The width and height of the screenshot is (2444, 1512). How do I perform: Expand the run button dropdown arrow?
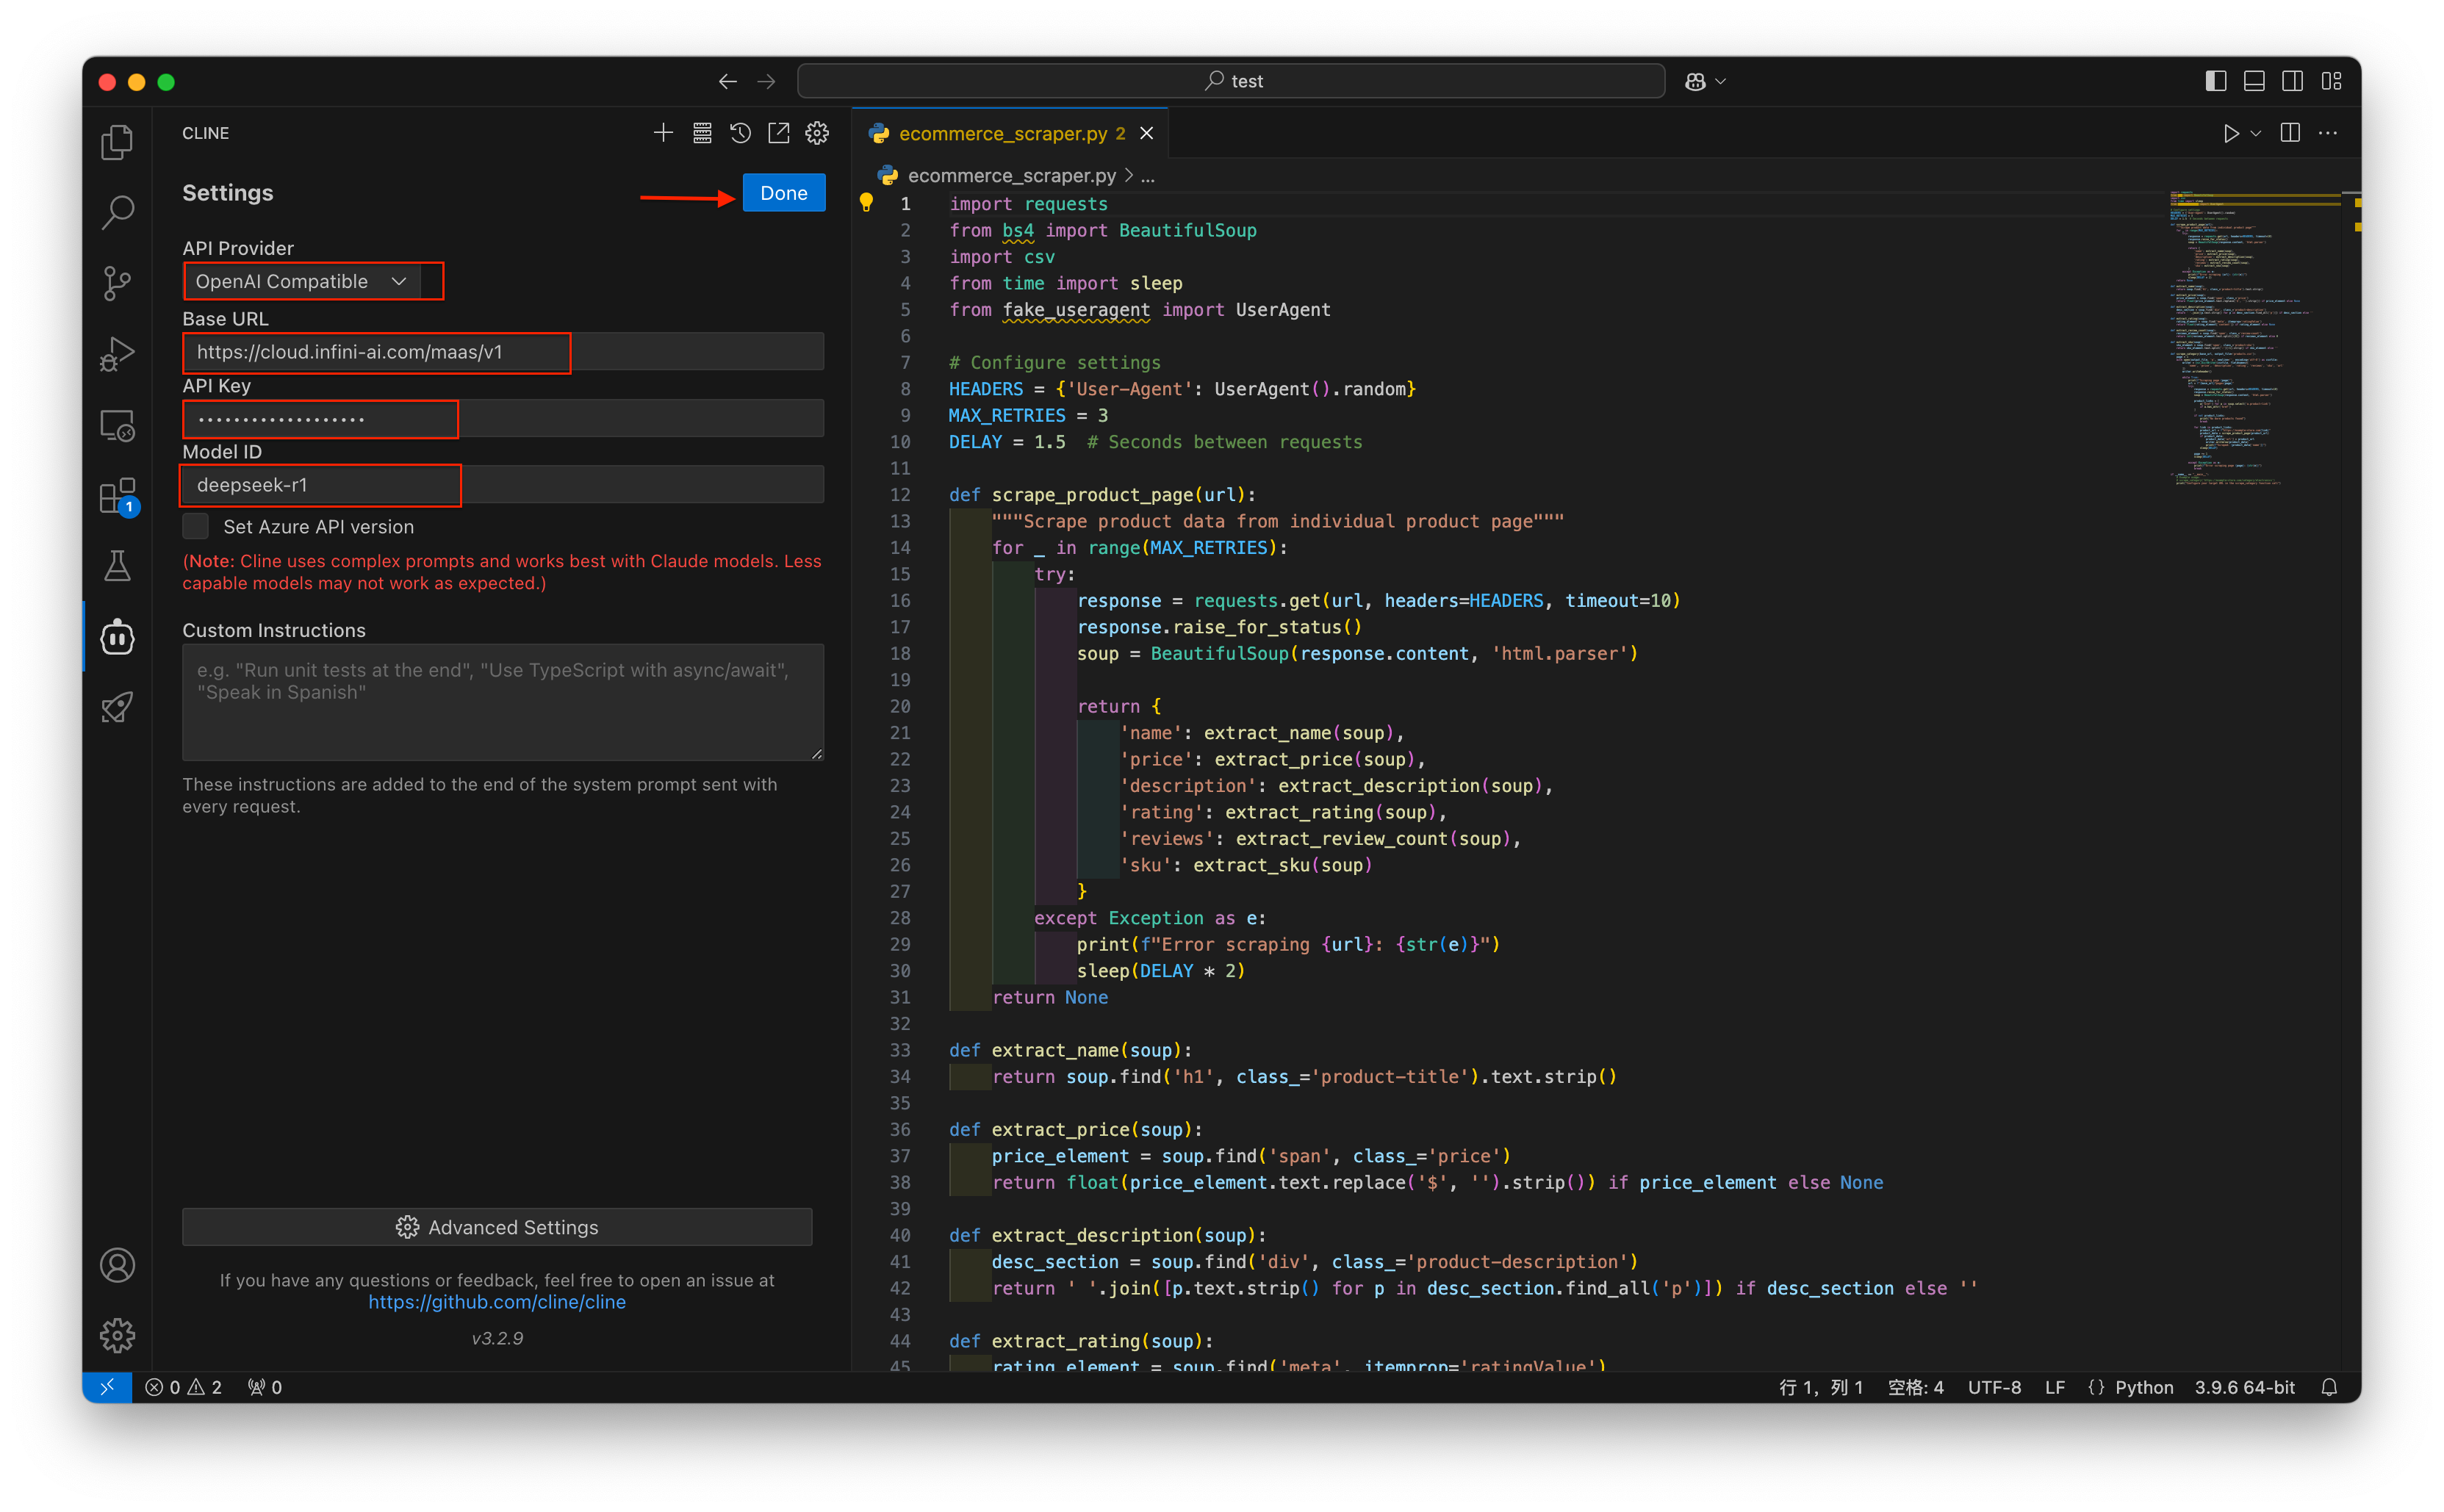click(x=2256, y=133)
